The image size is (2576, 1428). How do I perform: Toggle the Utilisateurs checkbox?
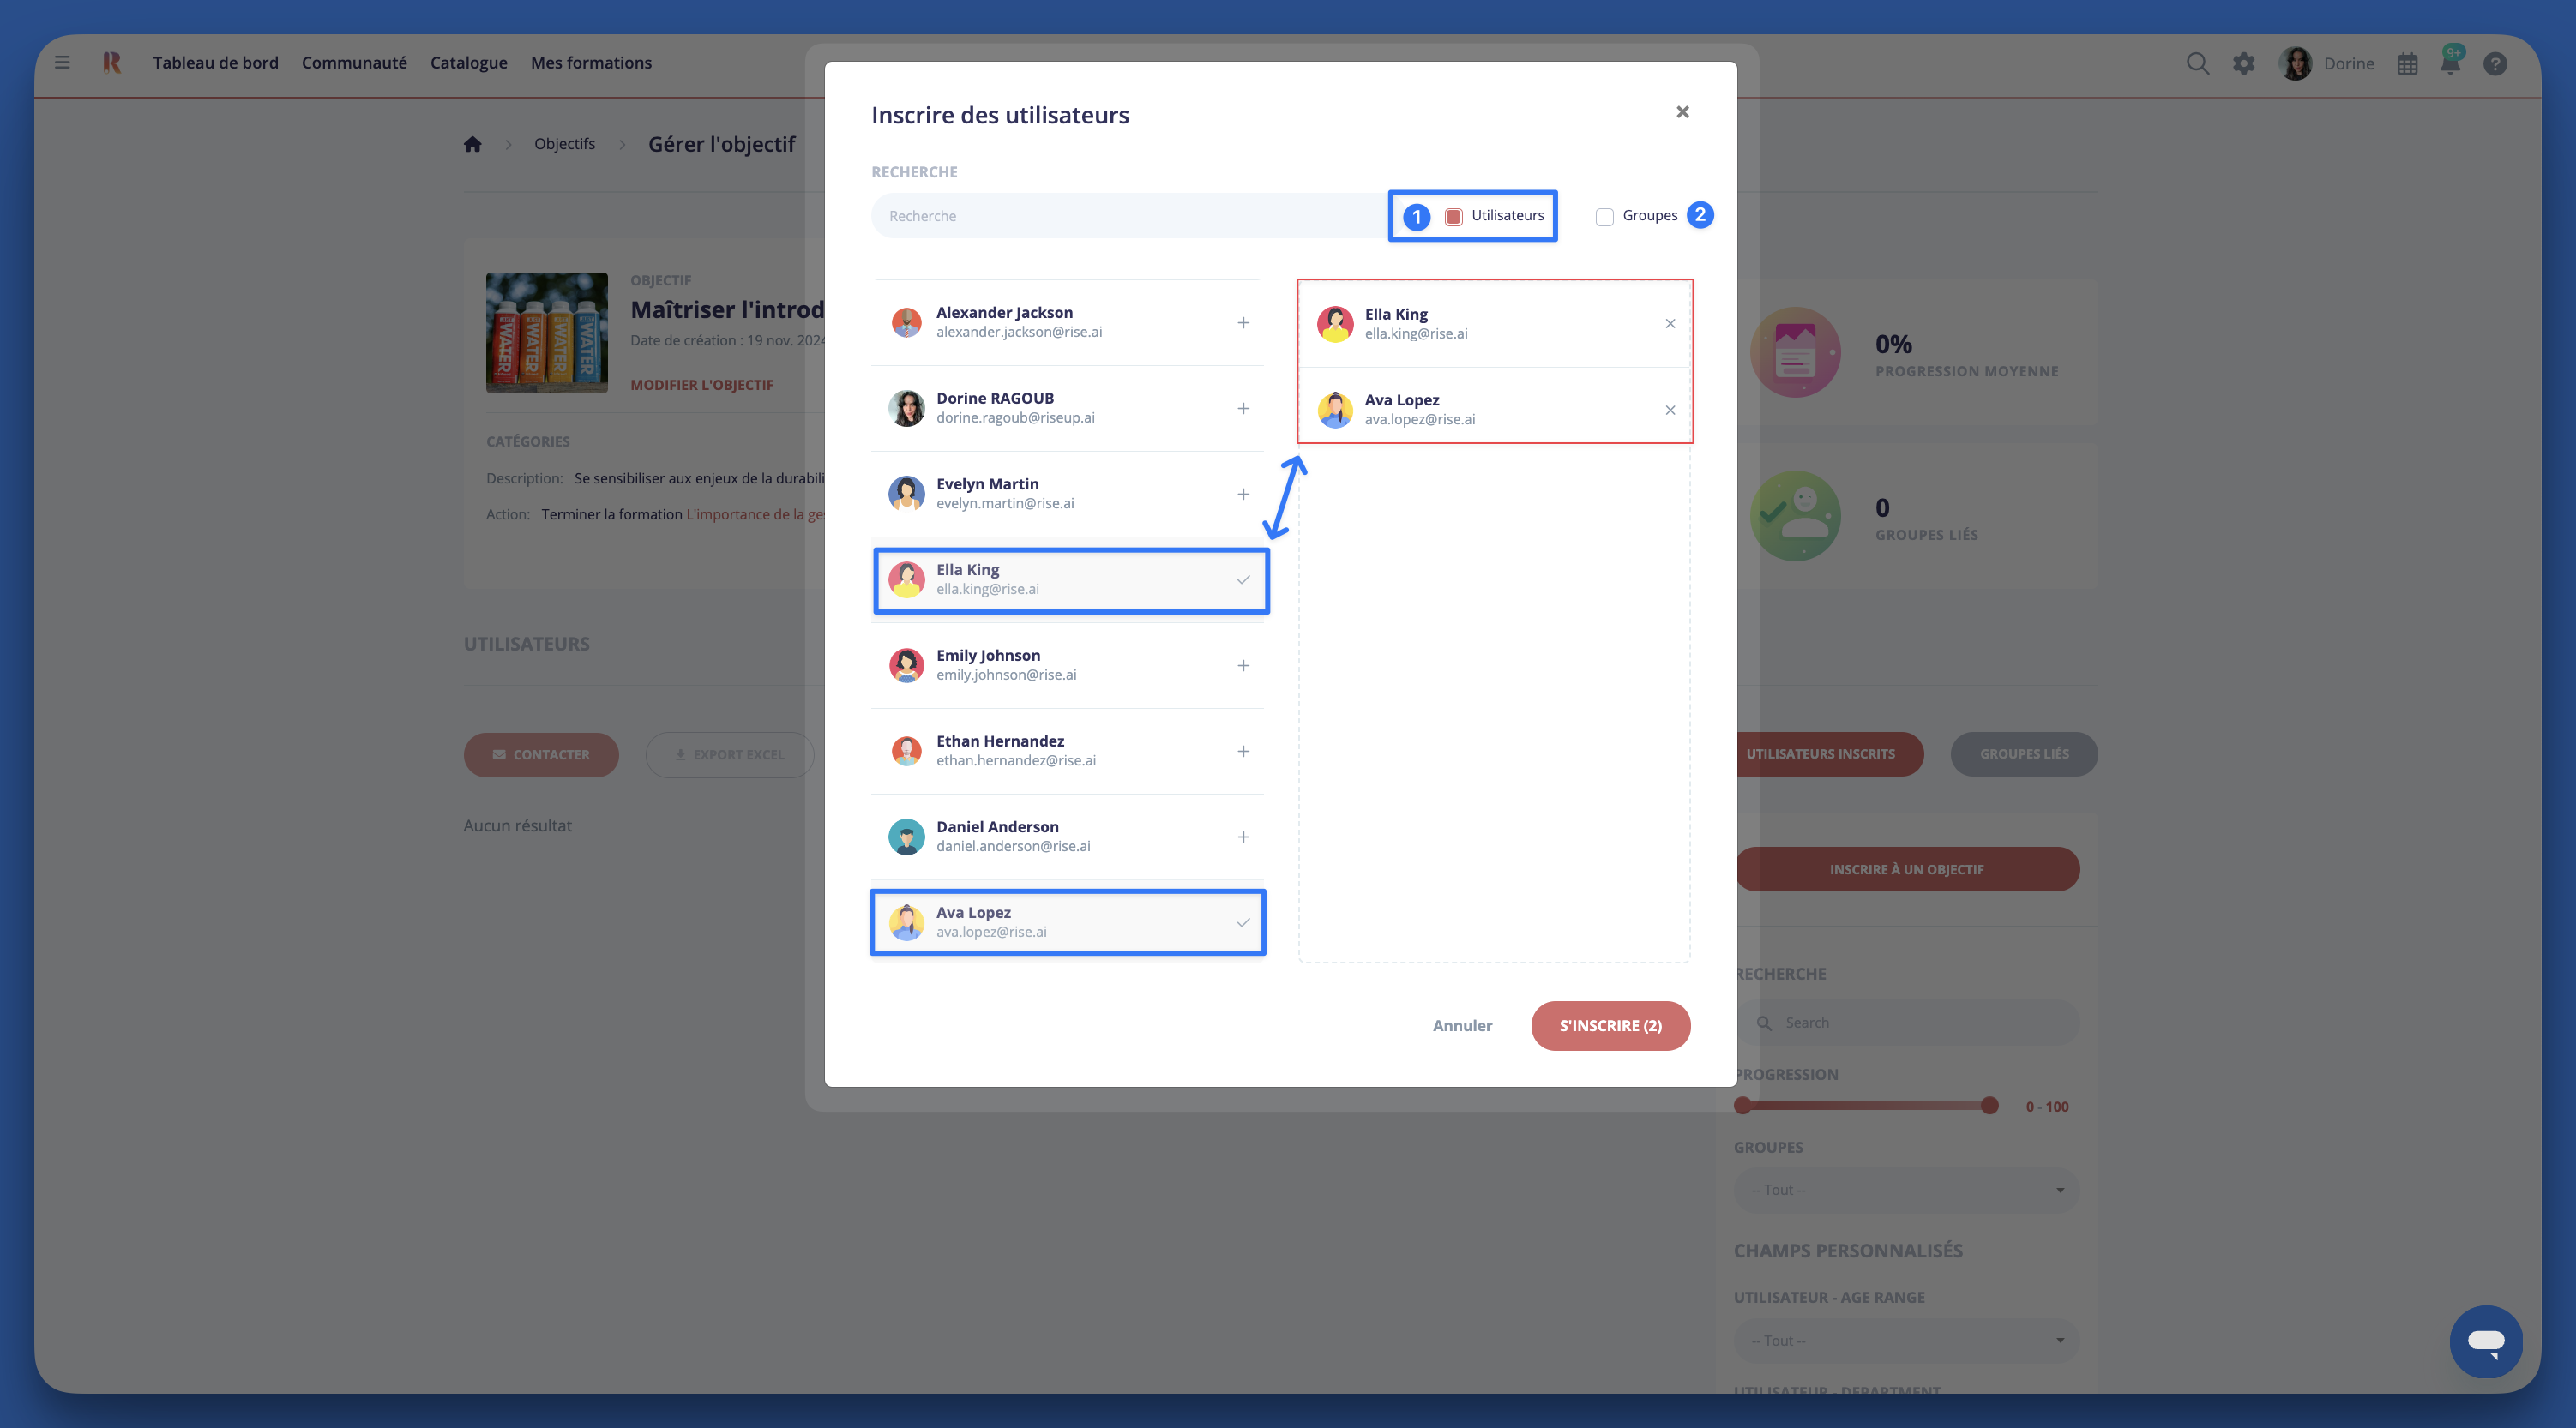1454,217
